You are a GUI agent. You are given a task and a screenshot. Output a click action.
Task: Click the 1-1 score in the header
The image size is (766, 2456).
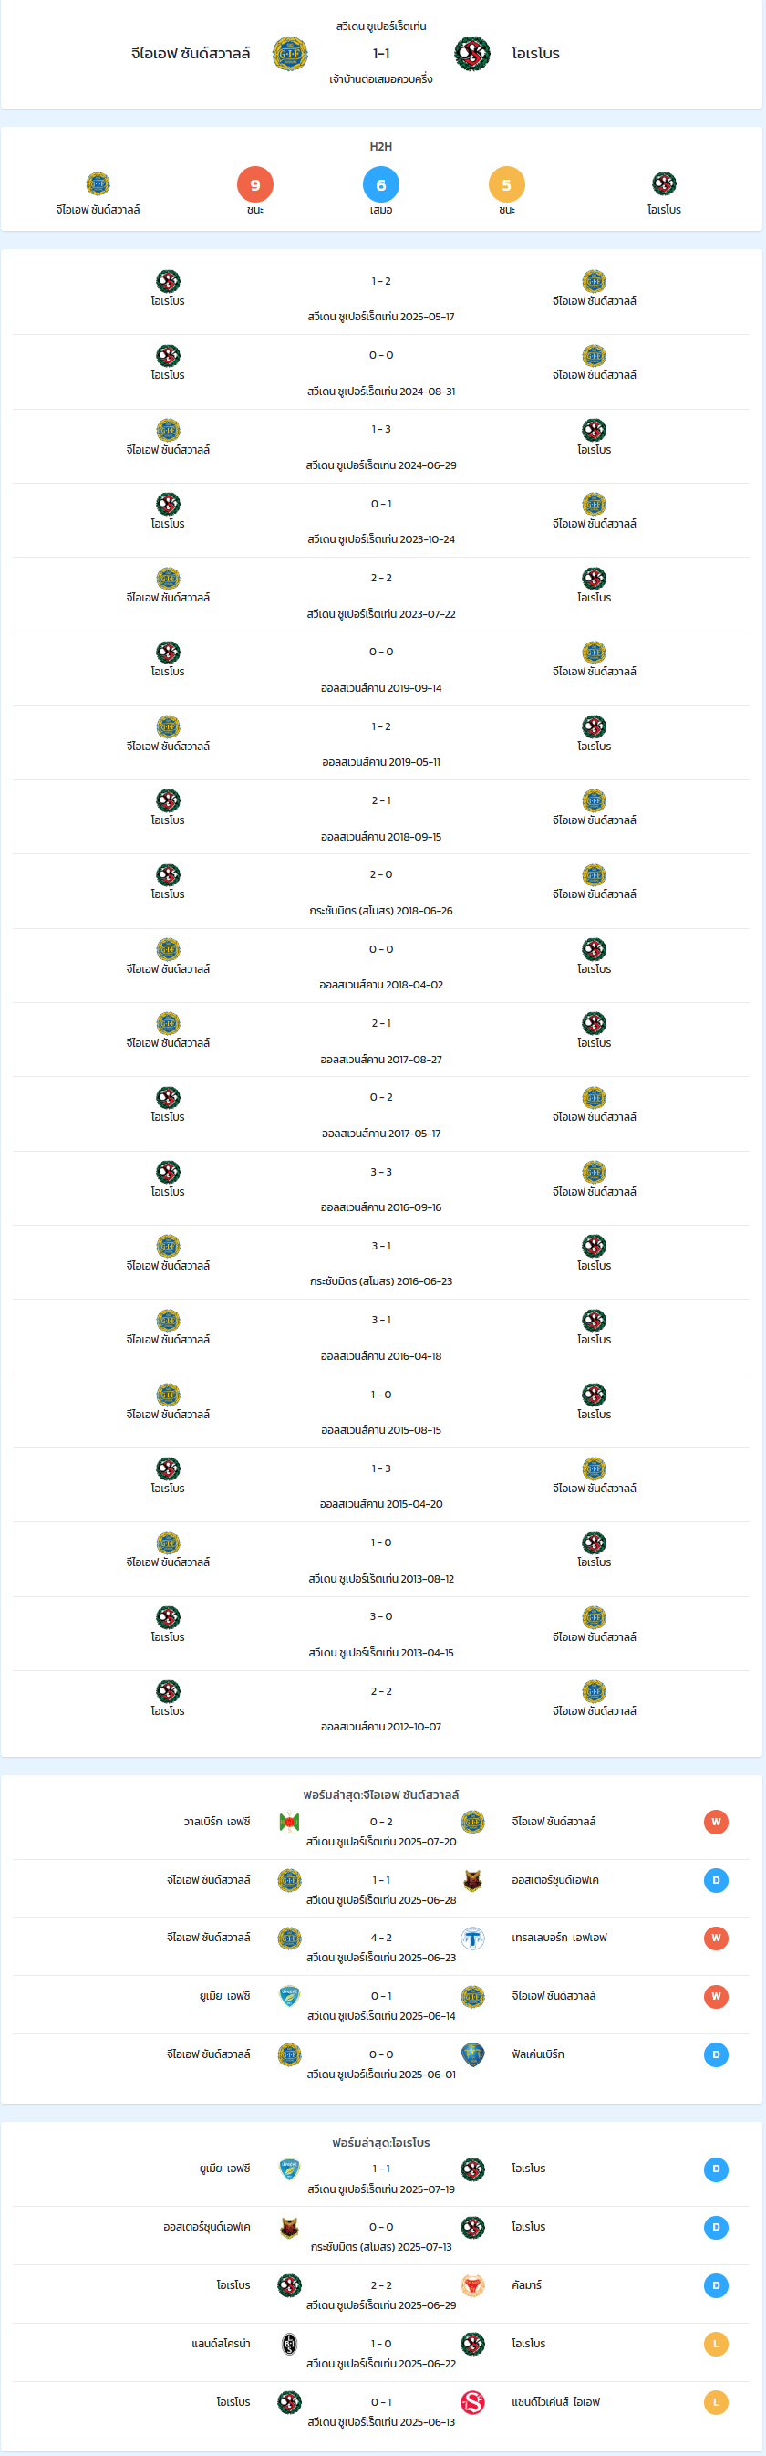381,53
